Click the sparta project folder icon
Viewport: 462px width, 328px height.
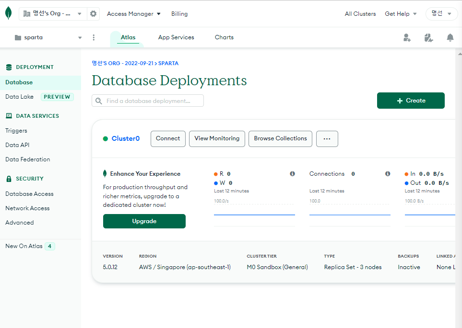[x=18, y=38]
